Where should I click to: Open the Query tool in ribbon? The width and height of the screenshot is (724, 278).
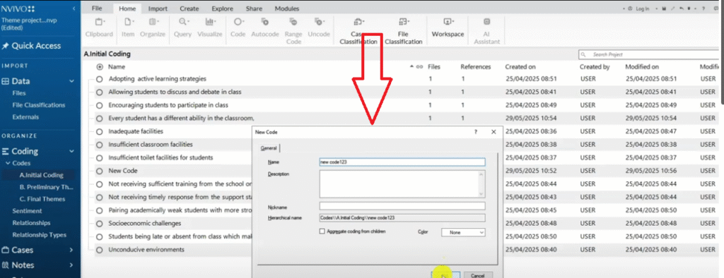[183, 28]
